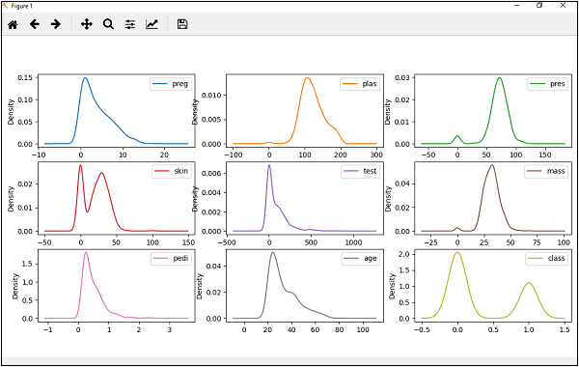The width and height of the screenshot is (579, 367).
Task: Open the Edit axis and curve parameters tool
Action: click(x=152, y=24)
